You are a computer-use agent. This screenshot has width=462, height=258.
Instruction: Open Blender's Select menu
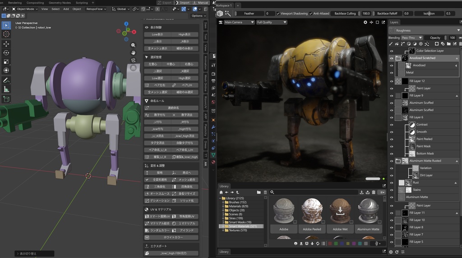(x=55, y=9)
